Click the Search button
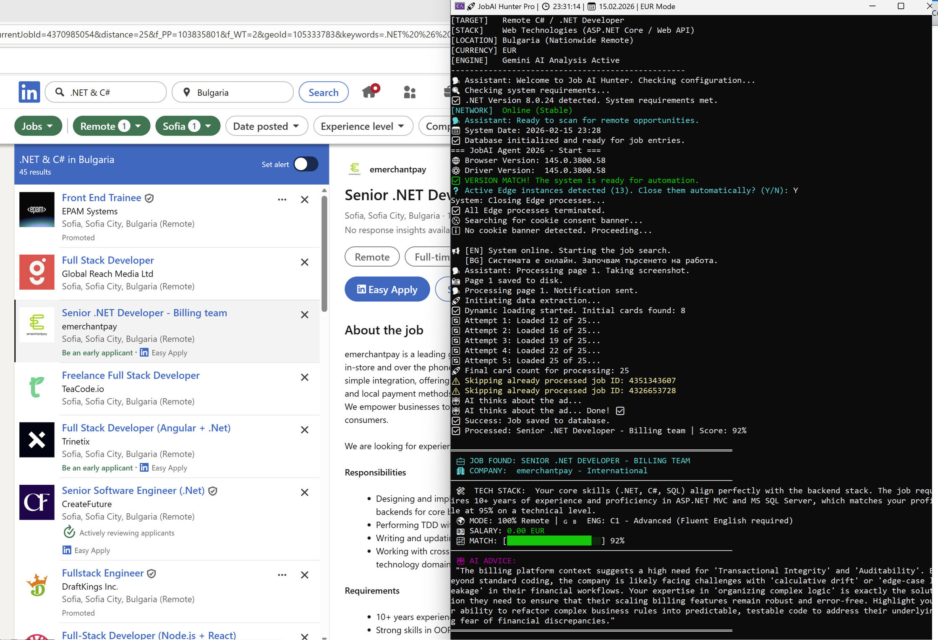Viewport: 938px width, 640px height. click(x=323, y=92)
